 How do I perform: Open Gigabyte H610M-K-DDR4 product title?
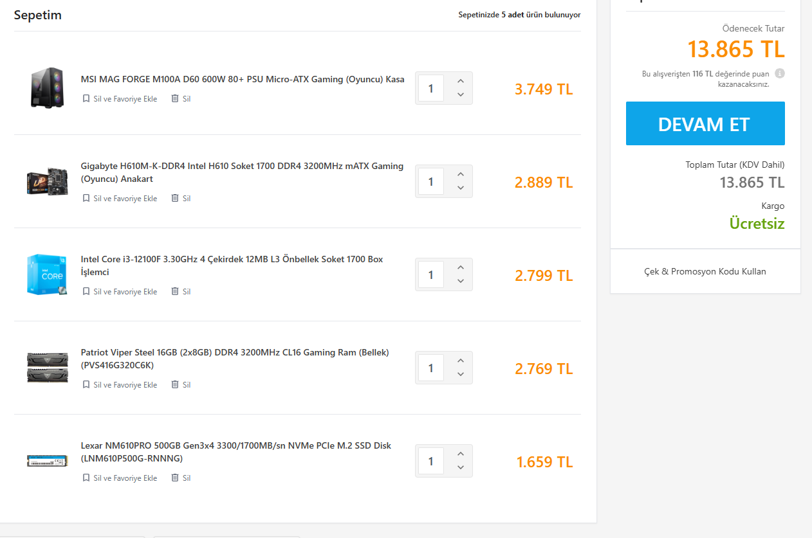tap(242, 172)
